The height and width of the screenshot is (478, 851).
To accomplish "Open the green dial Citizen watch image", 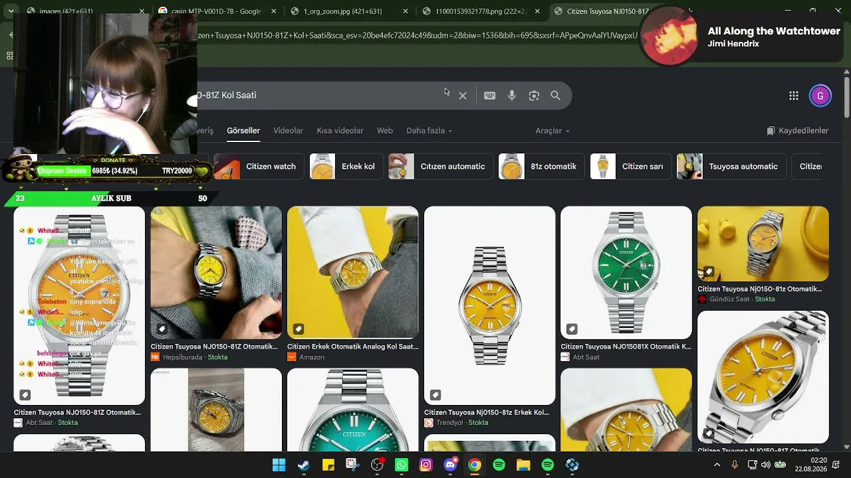I will coord(626,272).
